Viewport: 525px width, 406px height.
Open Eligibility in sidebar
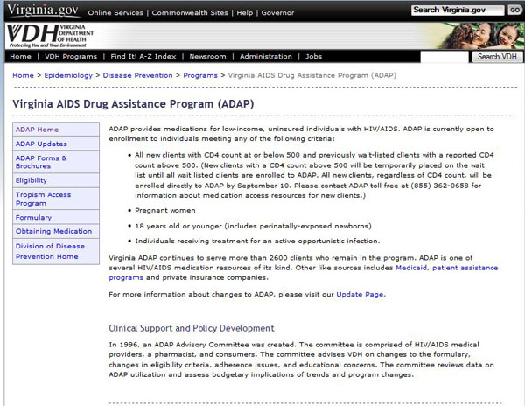[x=56, y=180]
